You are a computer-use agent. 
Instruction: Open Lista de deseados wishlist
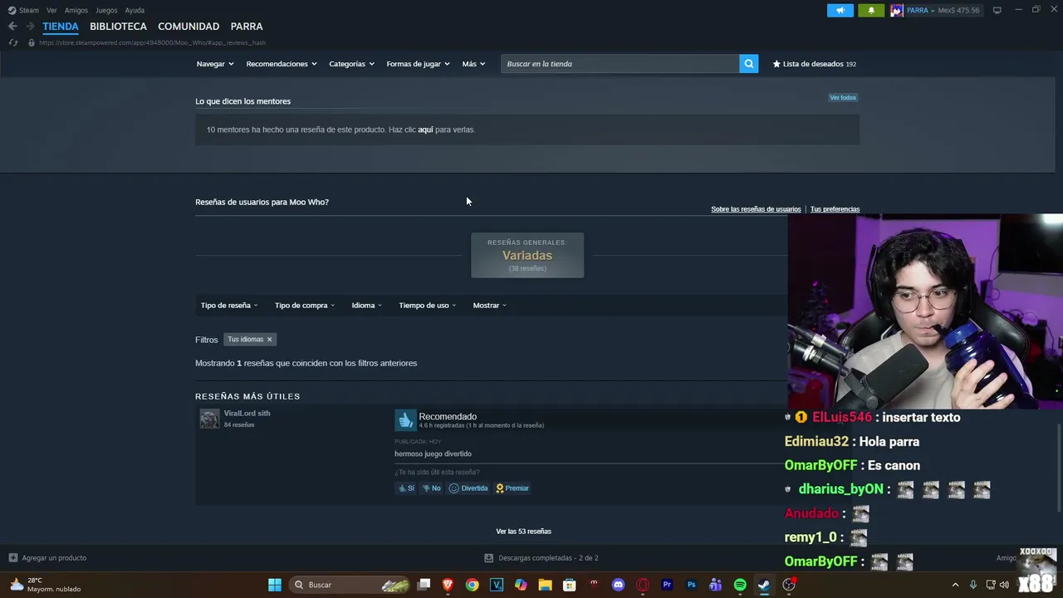point(814,64)
